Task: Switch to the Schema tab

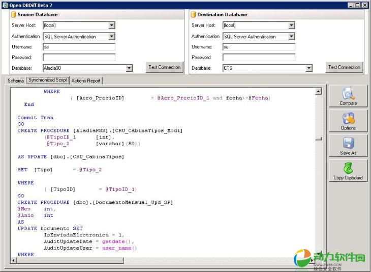Action: (15, 80)
